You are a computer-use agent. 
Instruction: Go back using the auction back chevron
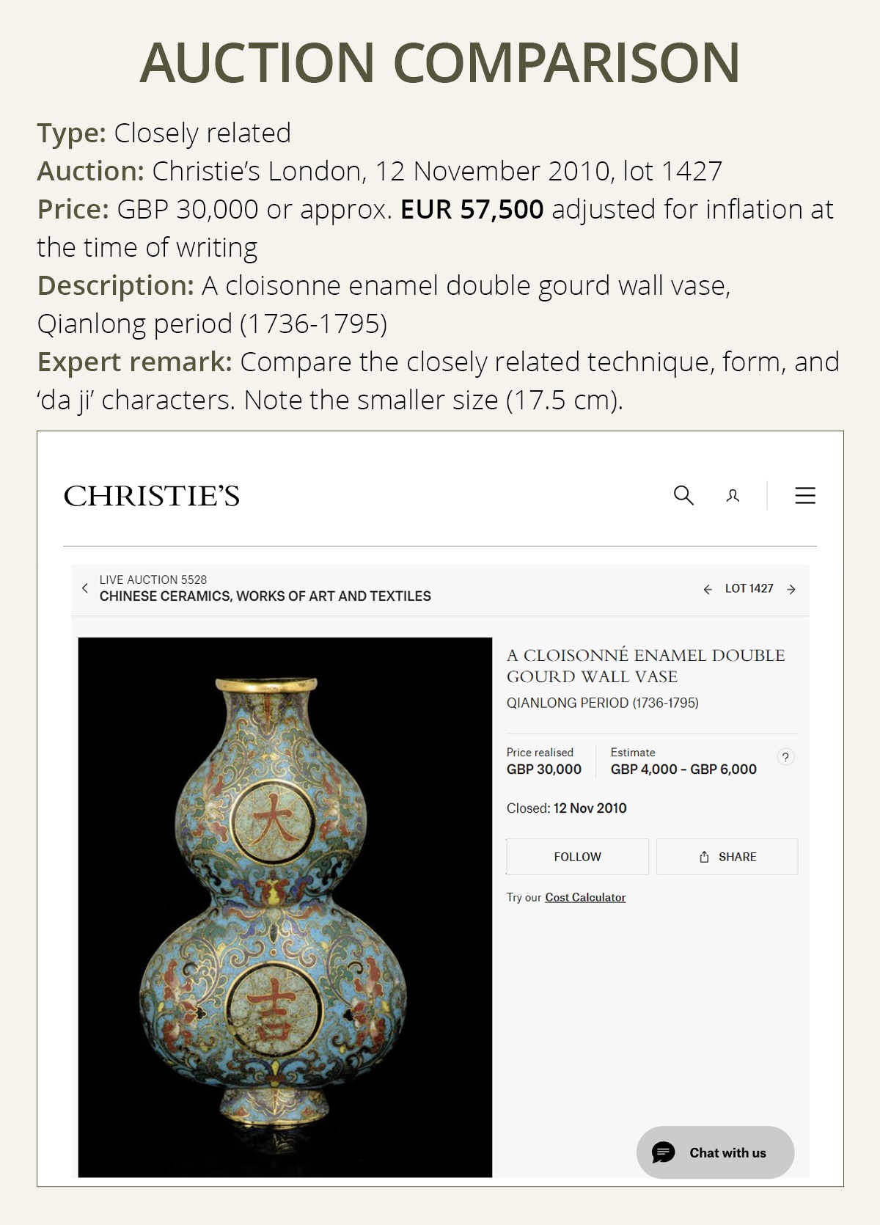85,588
